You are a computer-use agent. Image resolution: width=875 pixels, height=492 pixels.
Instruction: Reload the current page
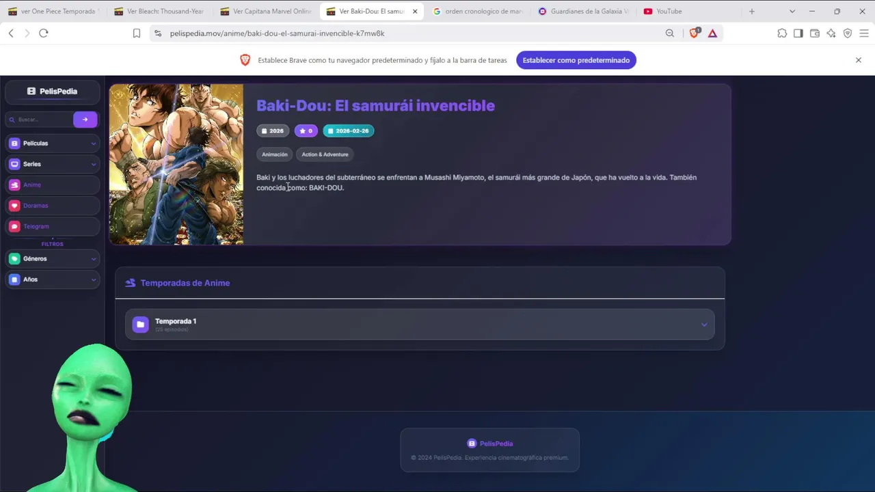[x=44, y=33]
